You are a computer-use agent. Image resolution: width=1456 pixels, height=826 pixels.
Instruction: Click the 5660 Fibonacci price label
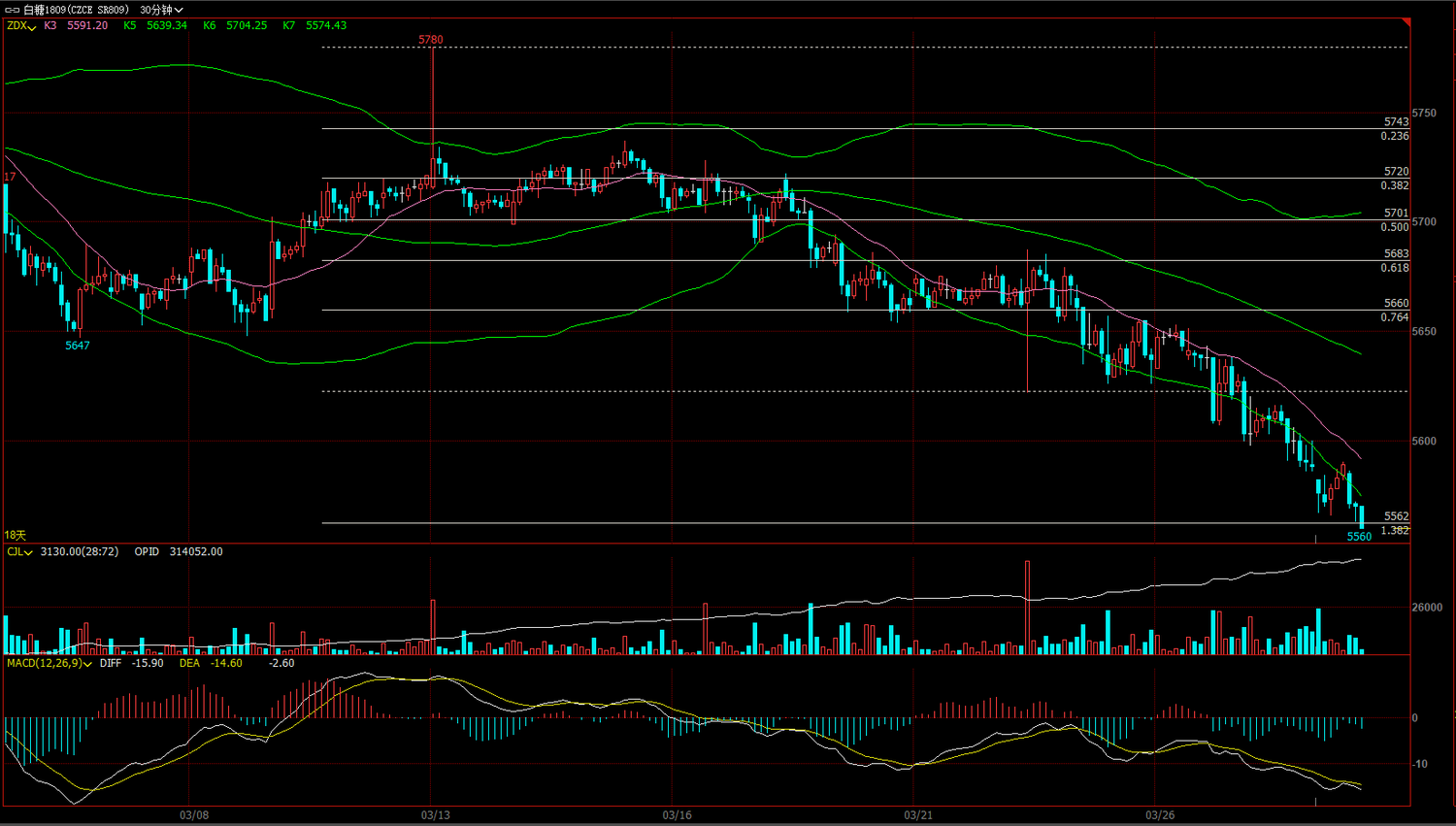pyautogui.click(x=1397, y=304)
